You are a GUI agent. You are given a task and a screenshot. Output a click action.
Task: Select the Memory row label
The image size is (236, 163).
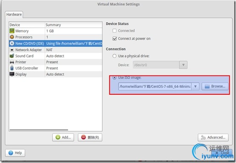click(22, 31)
